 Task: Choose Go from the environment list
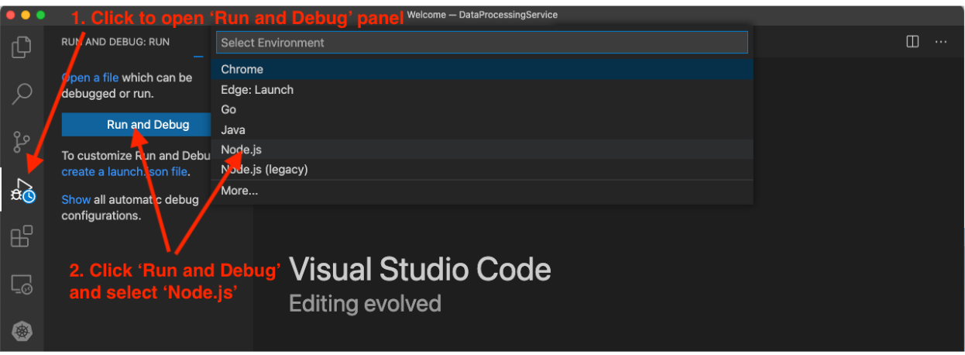482,110
